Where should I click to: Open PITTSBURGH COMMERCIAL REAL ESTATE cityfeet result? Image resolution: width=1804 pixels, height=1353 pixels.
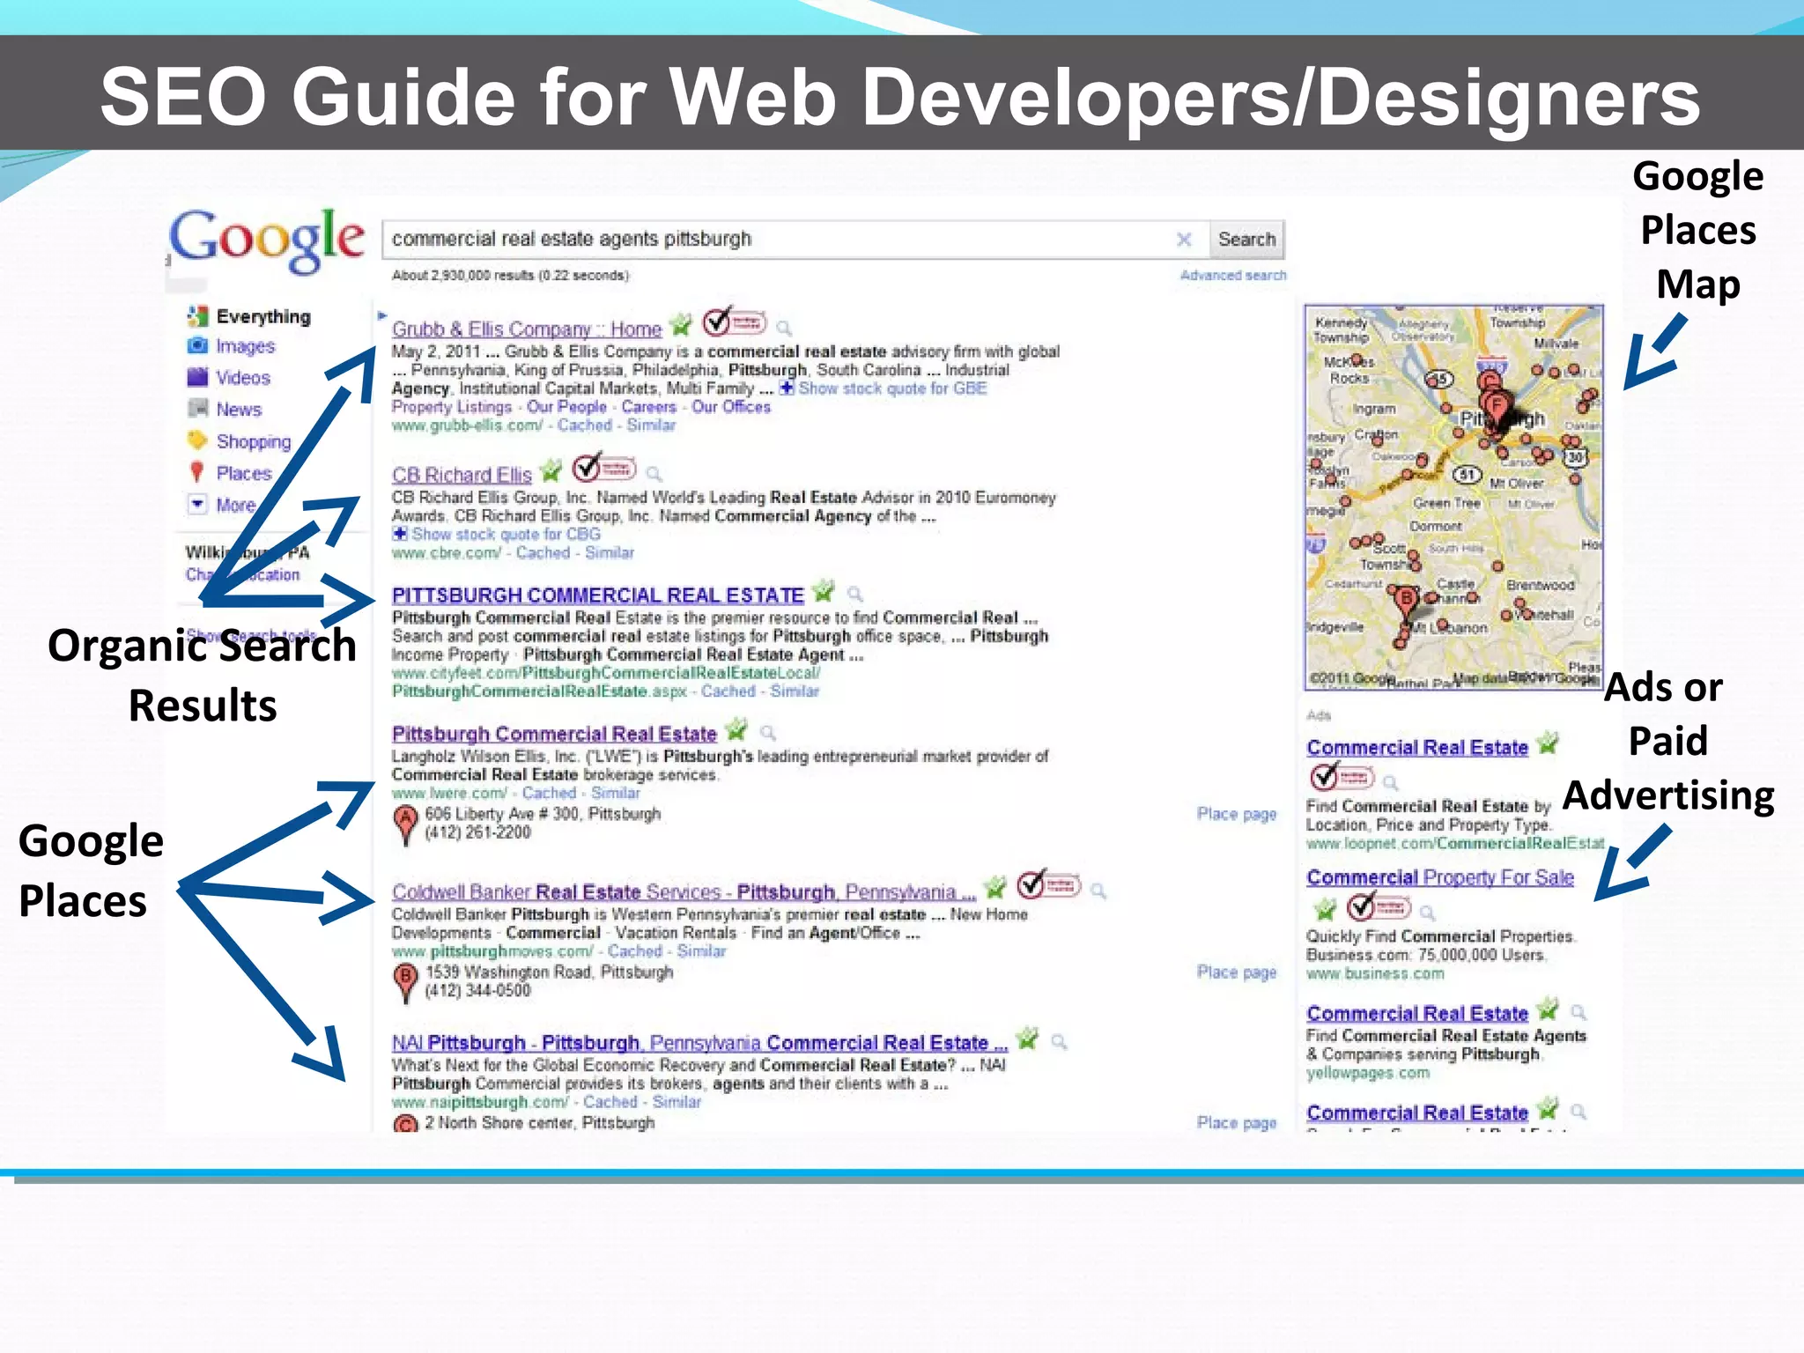point(598,595)
